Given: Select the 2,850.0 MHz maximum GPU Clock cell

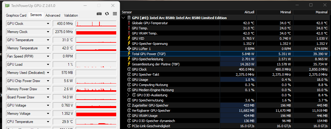Looking at the screenshot, I should pyautogui.click(x=312, y=69).
